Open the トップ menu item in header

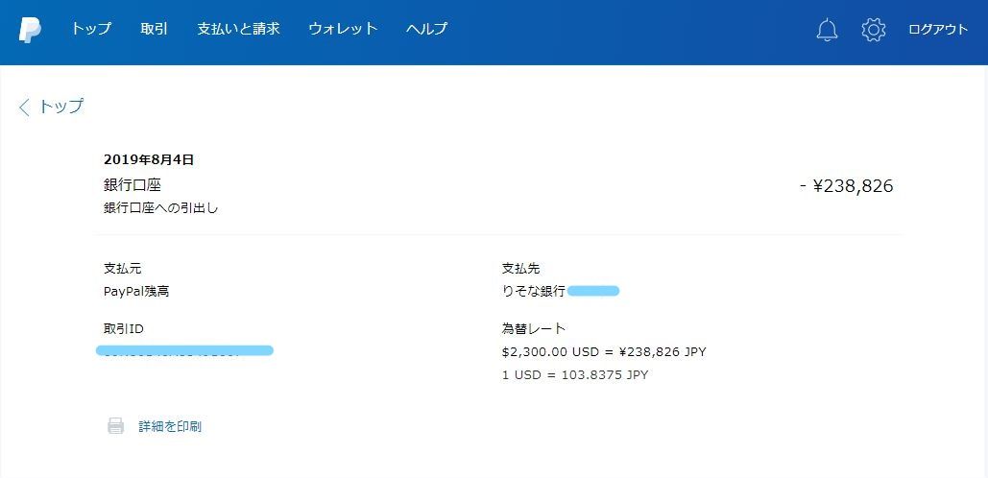(x=91, y=29)
